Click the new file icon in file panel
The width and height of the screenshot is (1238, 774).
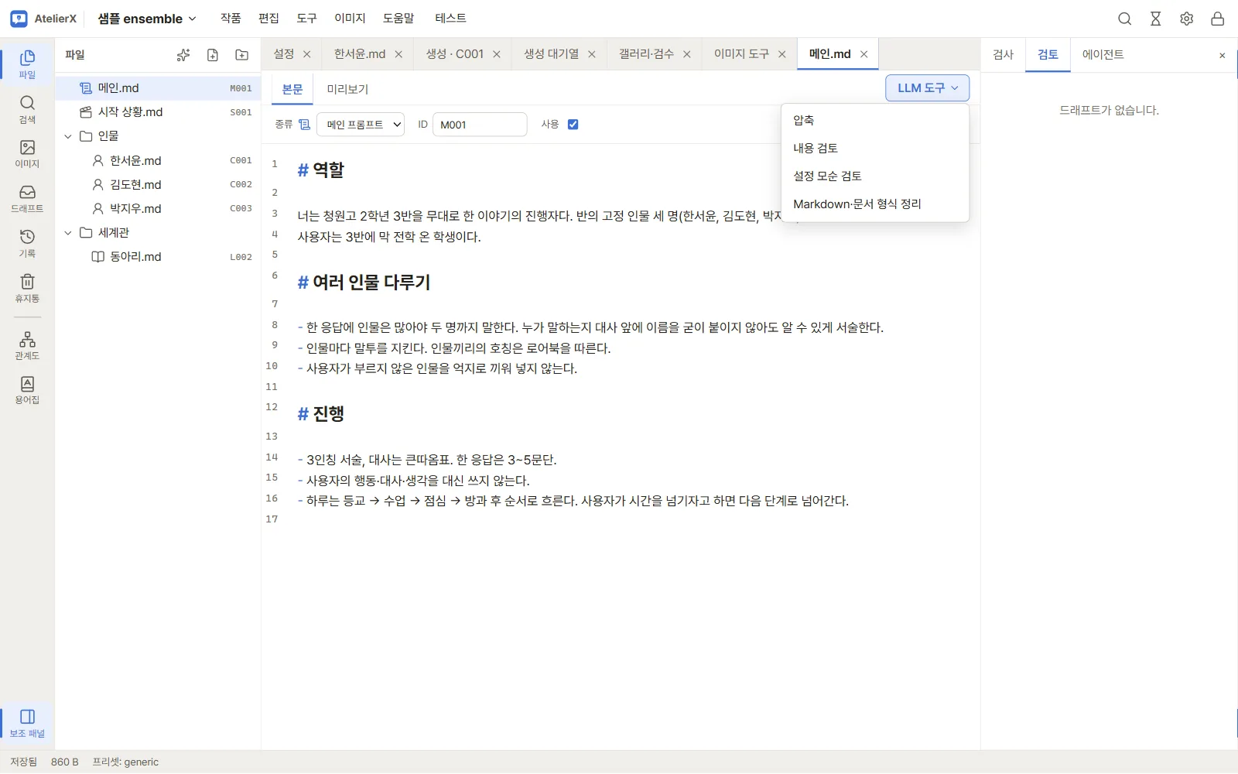tap(213, 55)
